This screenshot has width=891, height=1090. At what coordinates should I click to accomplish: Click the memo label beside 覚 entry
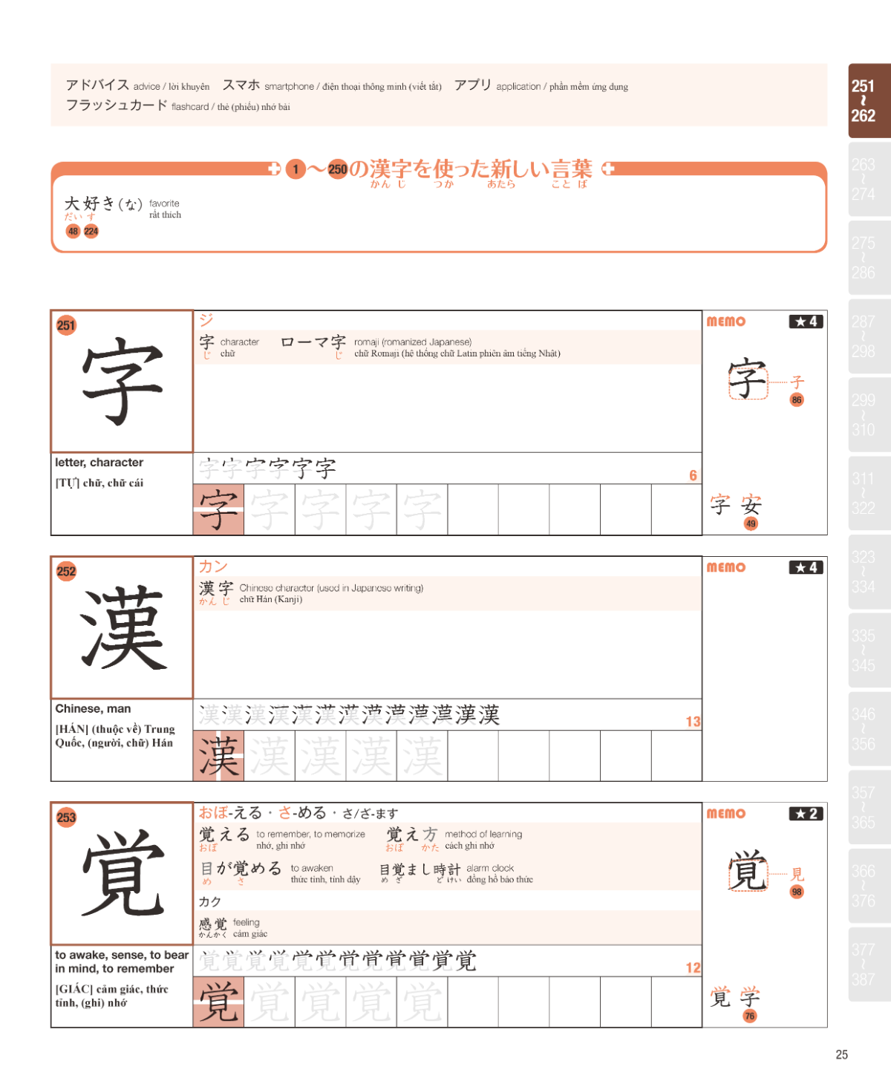pyautogui.click(x=726, y=814)
